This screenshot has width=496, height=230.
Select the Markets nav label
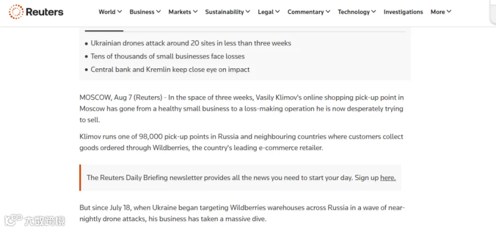click(x=180, y=12)
